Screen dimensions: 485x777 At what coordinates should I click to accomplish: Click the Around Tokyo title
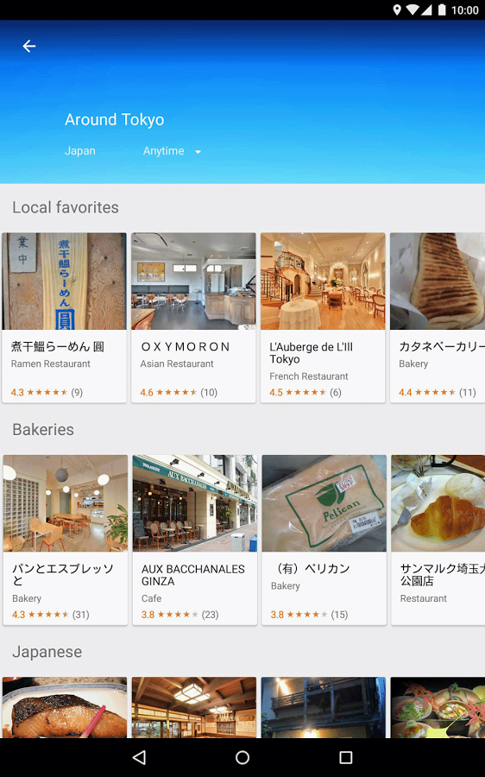coord(115,119)
